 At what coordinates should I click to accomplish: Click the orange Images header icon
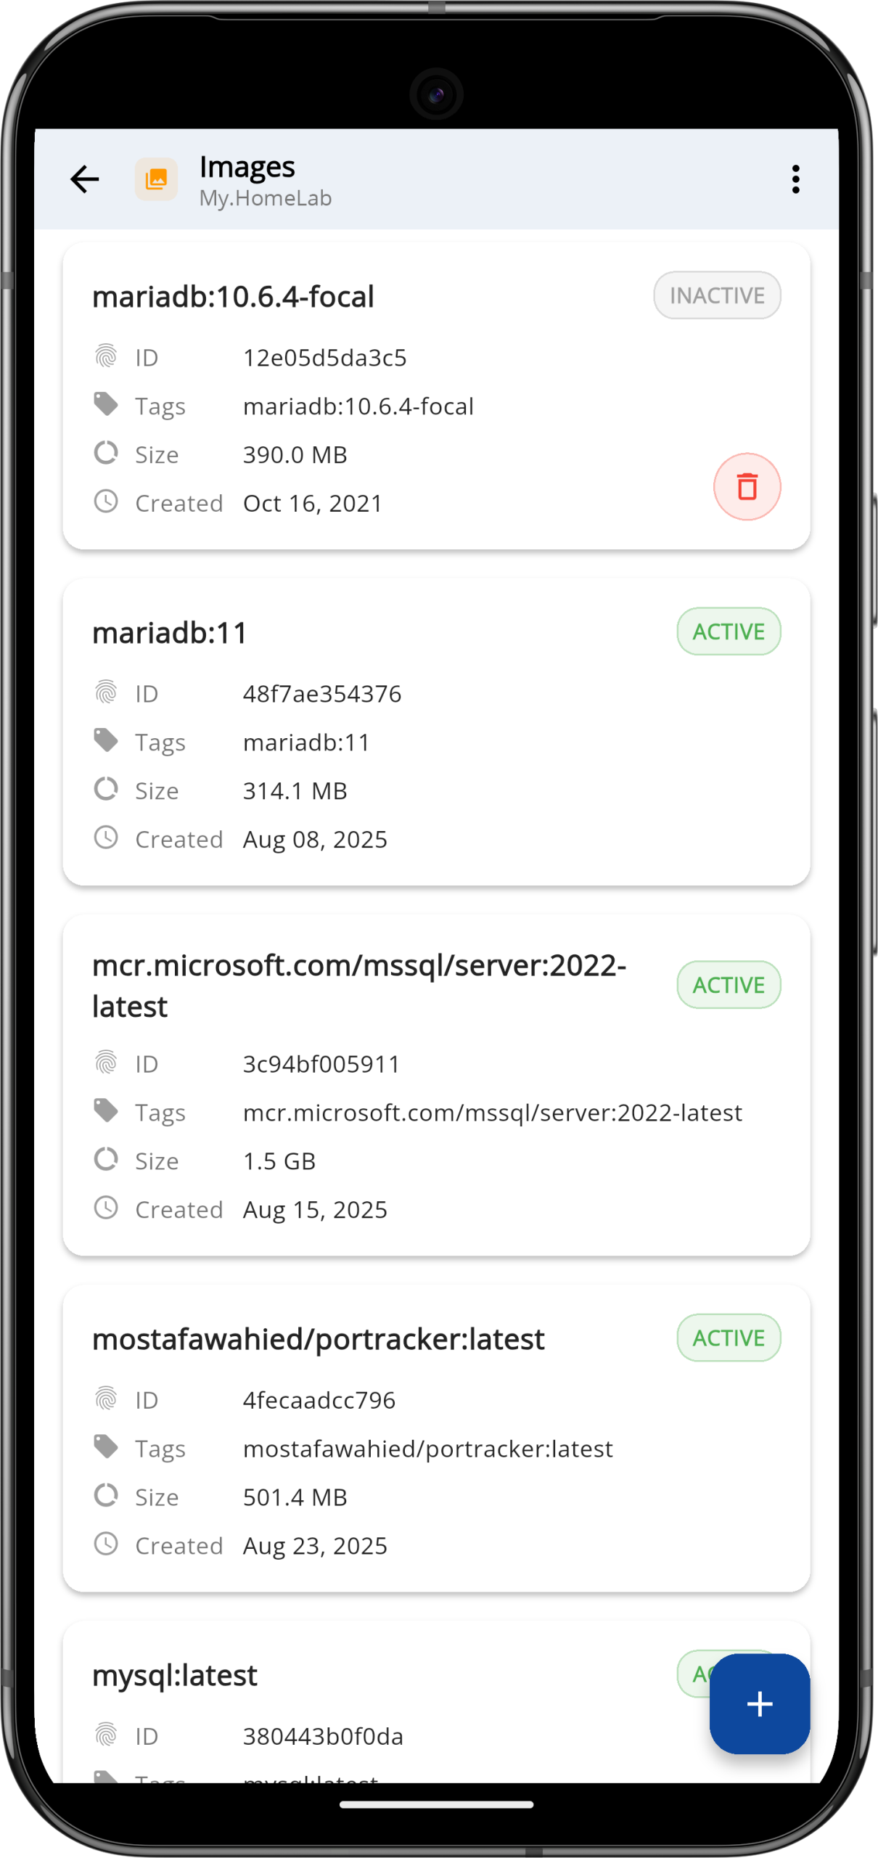(156, 179)
